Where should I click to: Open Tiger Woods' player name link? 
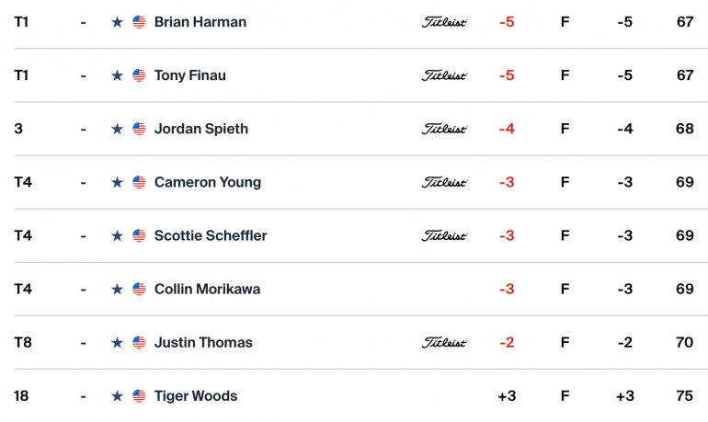click(x=196, y=396)
